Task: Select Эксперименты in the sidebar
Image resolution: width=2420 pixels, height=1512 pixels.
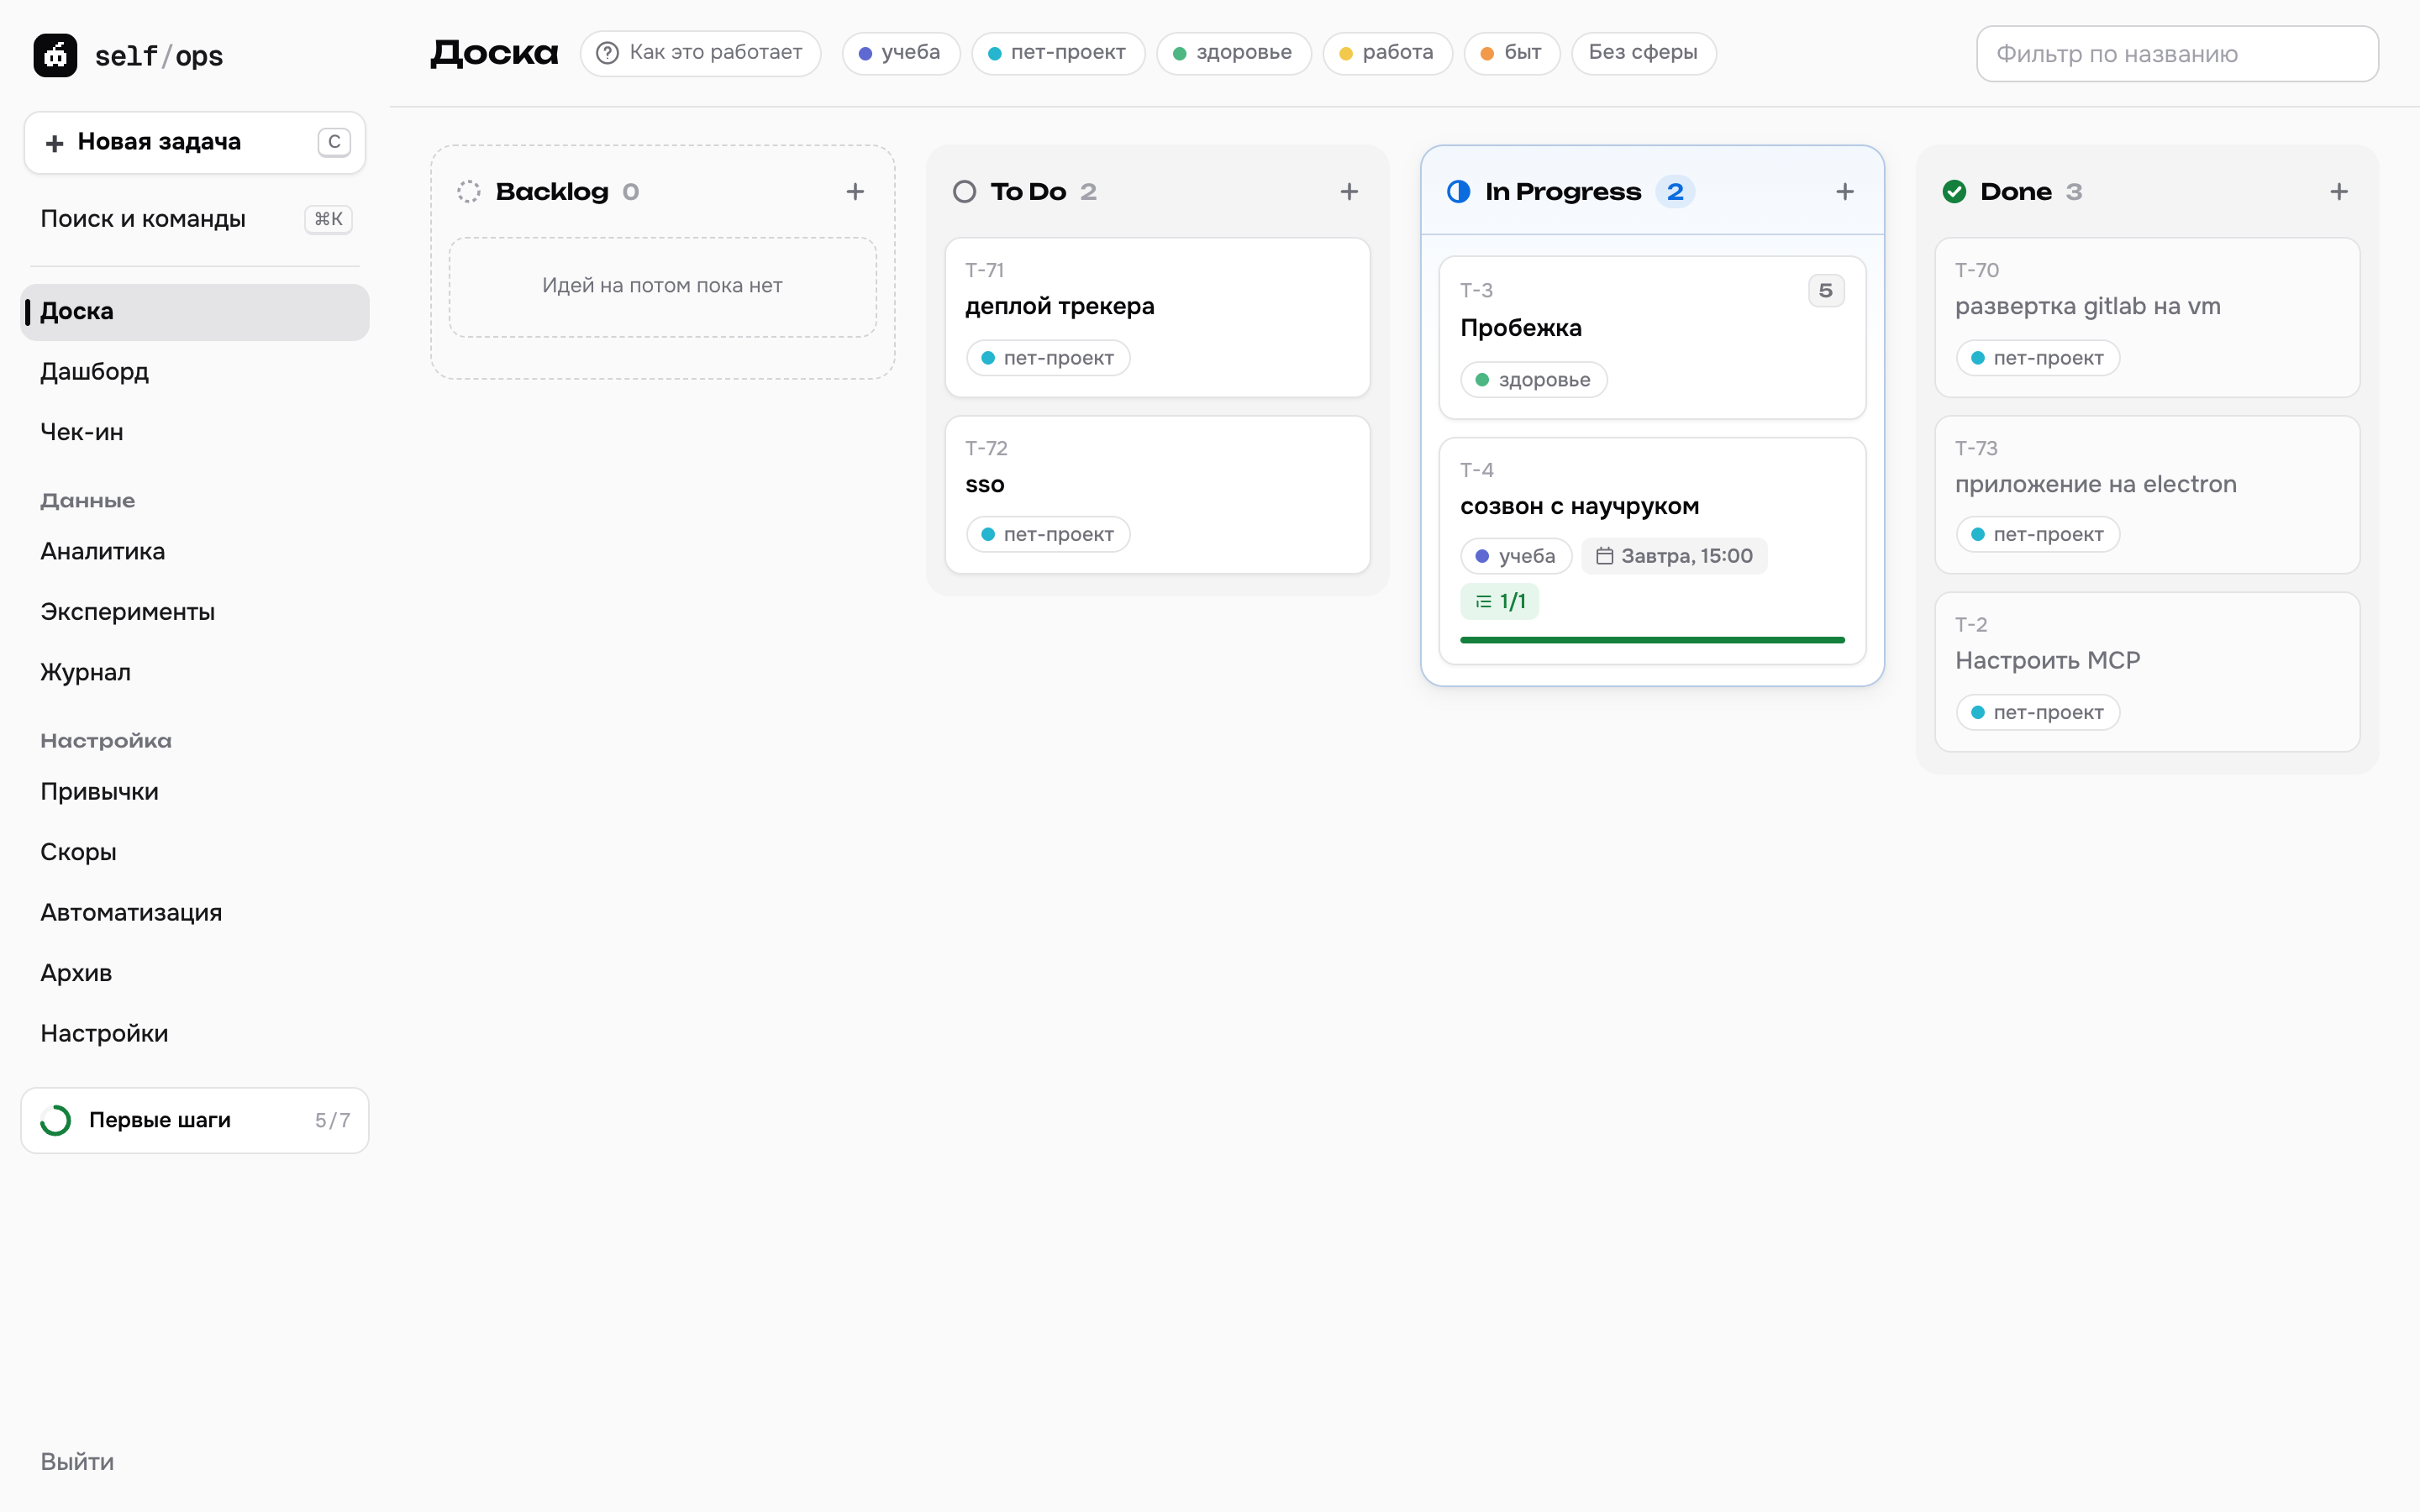Action: [195, 612]
